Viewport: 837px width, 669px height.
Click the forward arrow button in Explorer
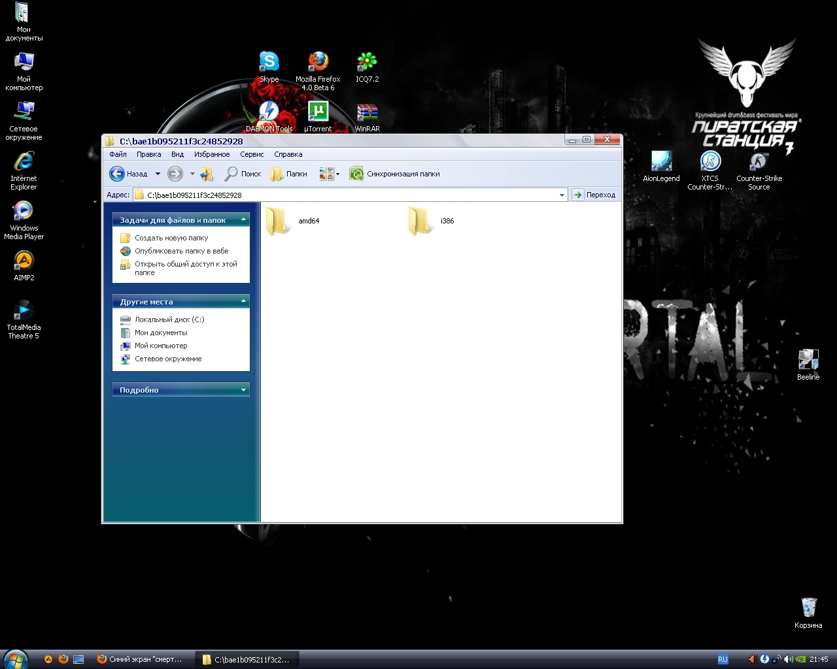[175, 174]
